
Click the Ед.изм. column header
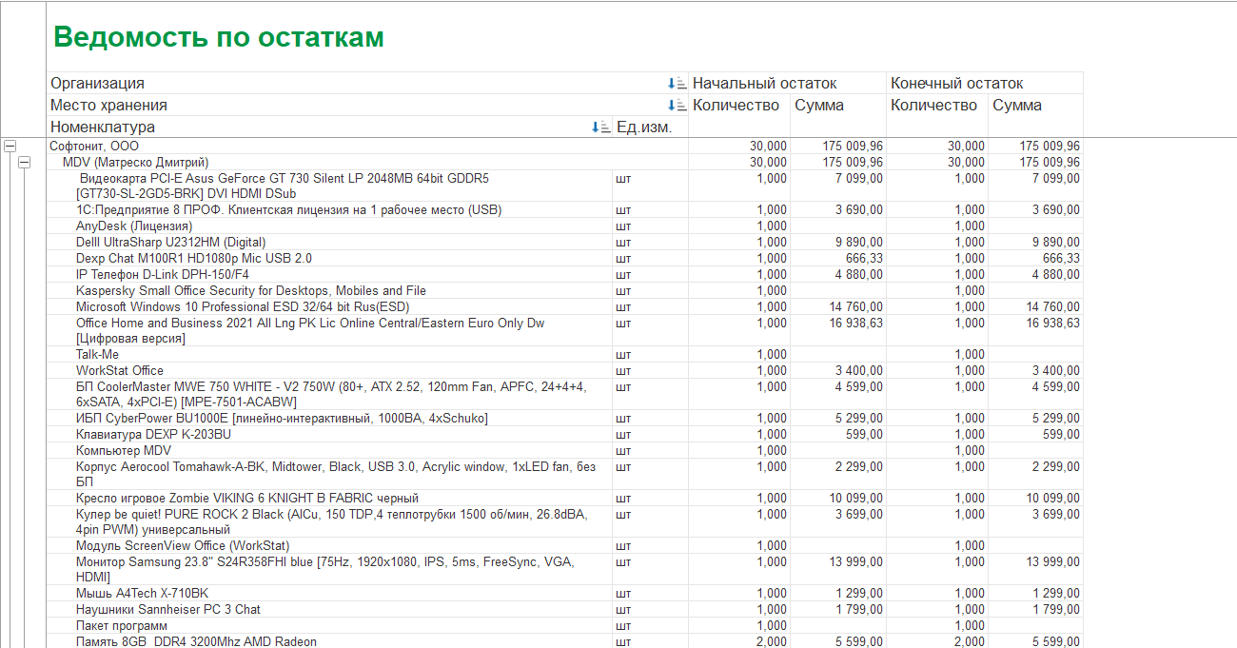[x=644, y=128]
